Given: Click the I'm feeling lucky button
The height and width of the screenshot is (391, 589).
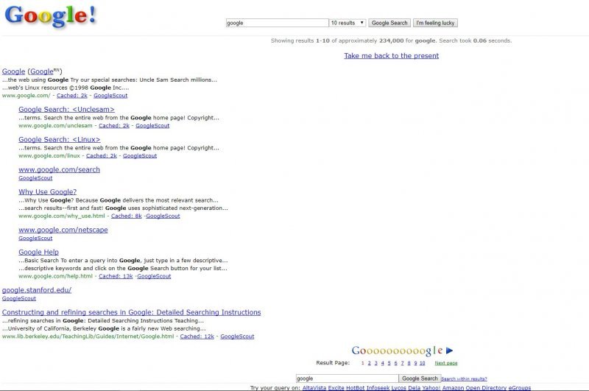Looking at the screenshot, I should coord(435,23).
